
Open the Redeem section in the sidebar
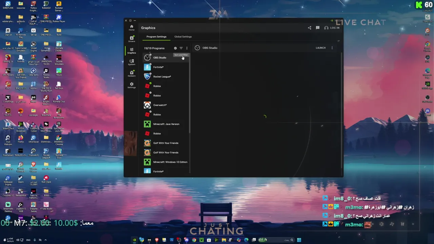(132, 74)
